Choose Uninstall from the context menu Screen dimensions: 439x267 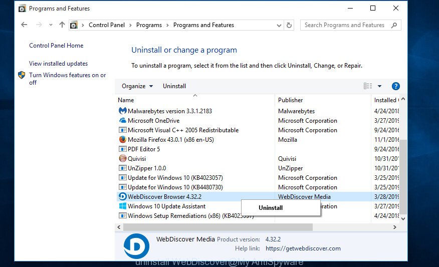tap(281, 208)
